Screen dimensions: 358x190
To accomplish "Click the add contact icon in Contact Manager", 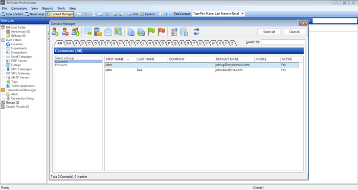I will coord(55,32).
